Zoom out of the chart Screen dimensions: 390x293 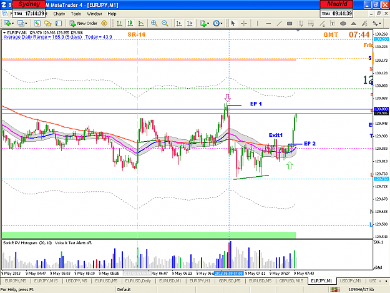coord(165,23)
